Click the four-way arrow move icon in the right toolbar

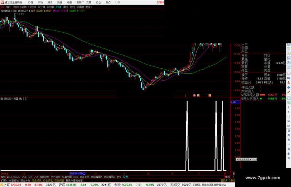click(x=289, y=87)
